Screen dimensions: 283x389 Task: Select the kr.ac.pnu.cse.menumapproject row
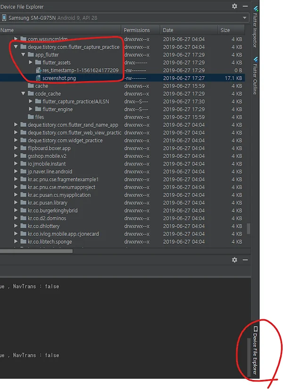[x=122, y=187]
